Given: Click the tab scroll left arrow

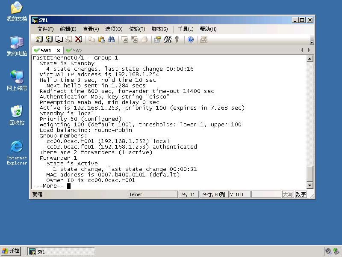Looking at the screenshot, I should 302,50.
